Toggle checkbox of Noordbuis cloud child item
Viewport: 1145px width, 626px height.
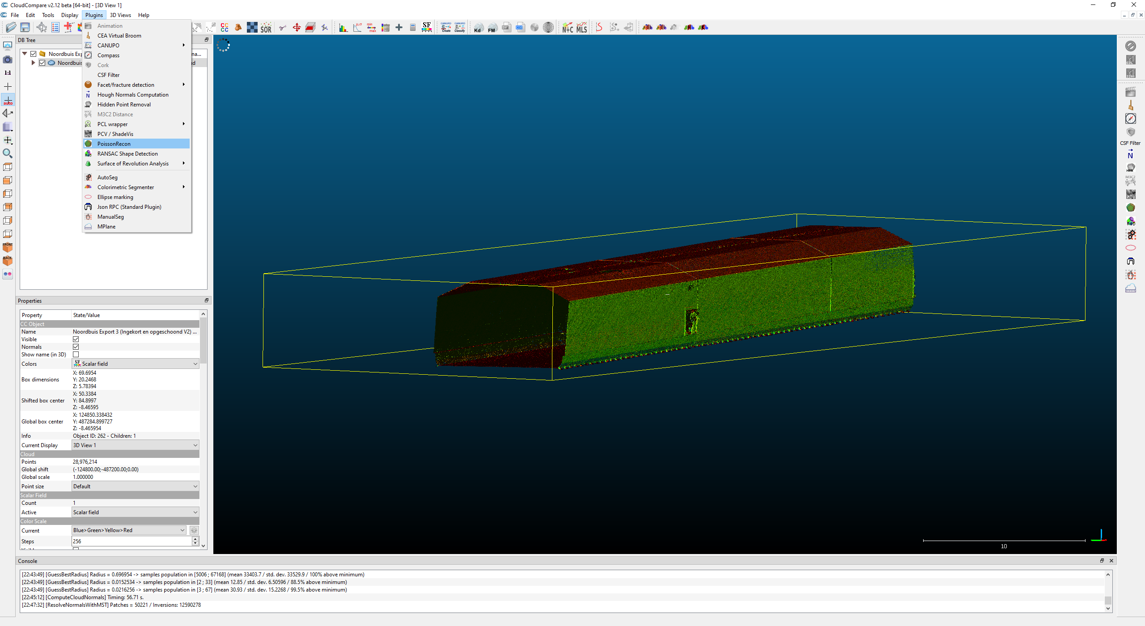tap(42, 63)
